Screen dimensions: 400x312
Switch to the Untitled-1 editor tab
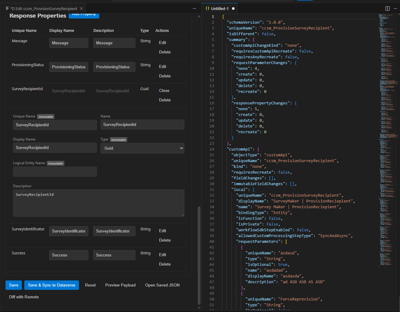tap(220, 8)
